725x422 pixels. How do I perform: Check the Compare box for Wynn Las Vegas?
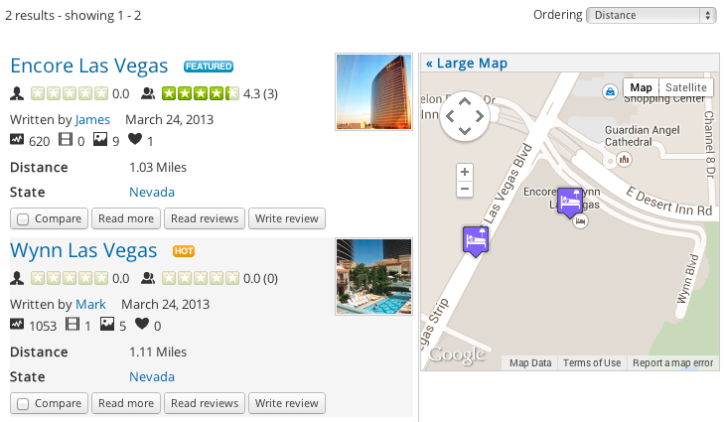click(x=23, y=403)
